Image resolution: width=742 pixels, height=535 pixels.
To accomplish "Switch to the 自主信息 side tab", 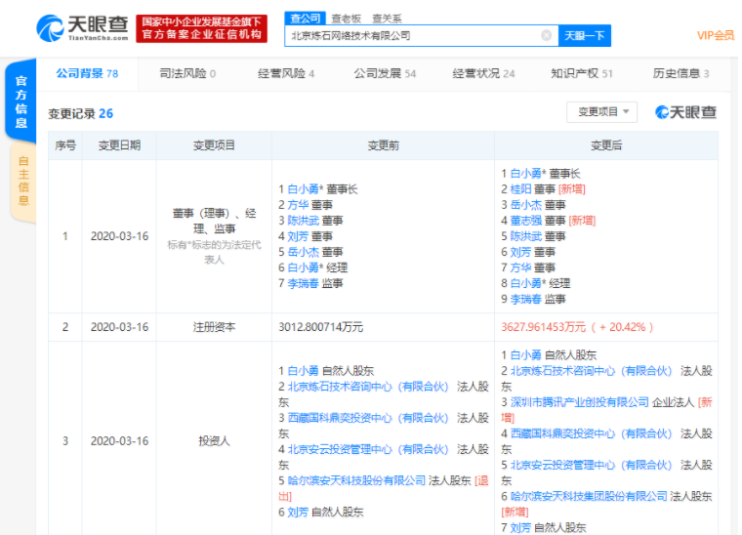I will (x=23, y=182).
